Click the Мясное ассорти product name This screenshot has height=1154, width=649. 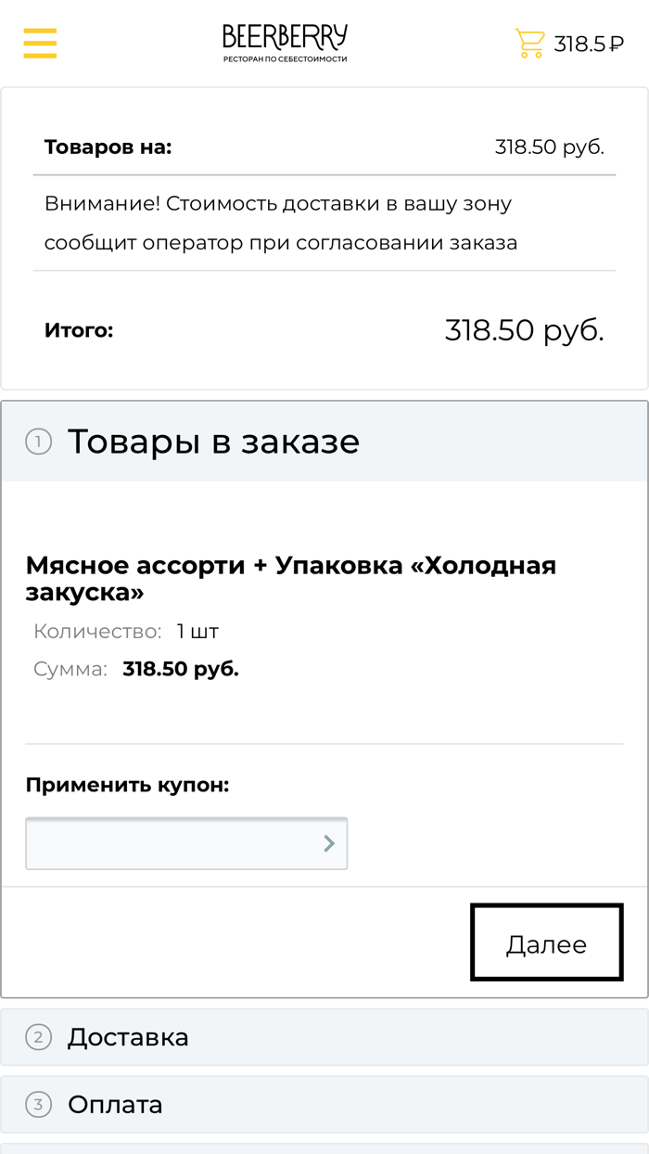pos(290,564)
